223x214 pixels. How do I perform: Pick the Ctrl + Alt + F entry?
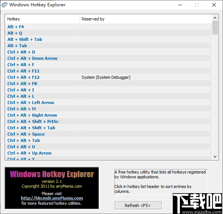click(108, 65)
